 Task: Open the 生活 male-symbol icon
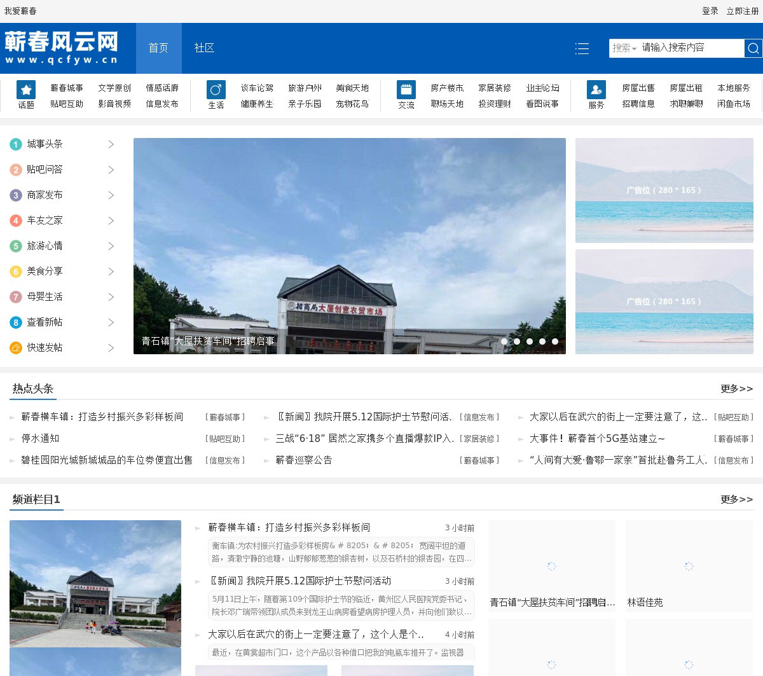(216, 90)
